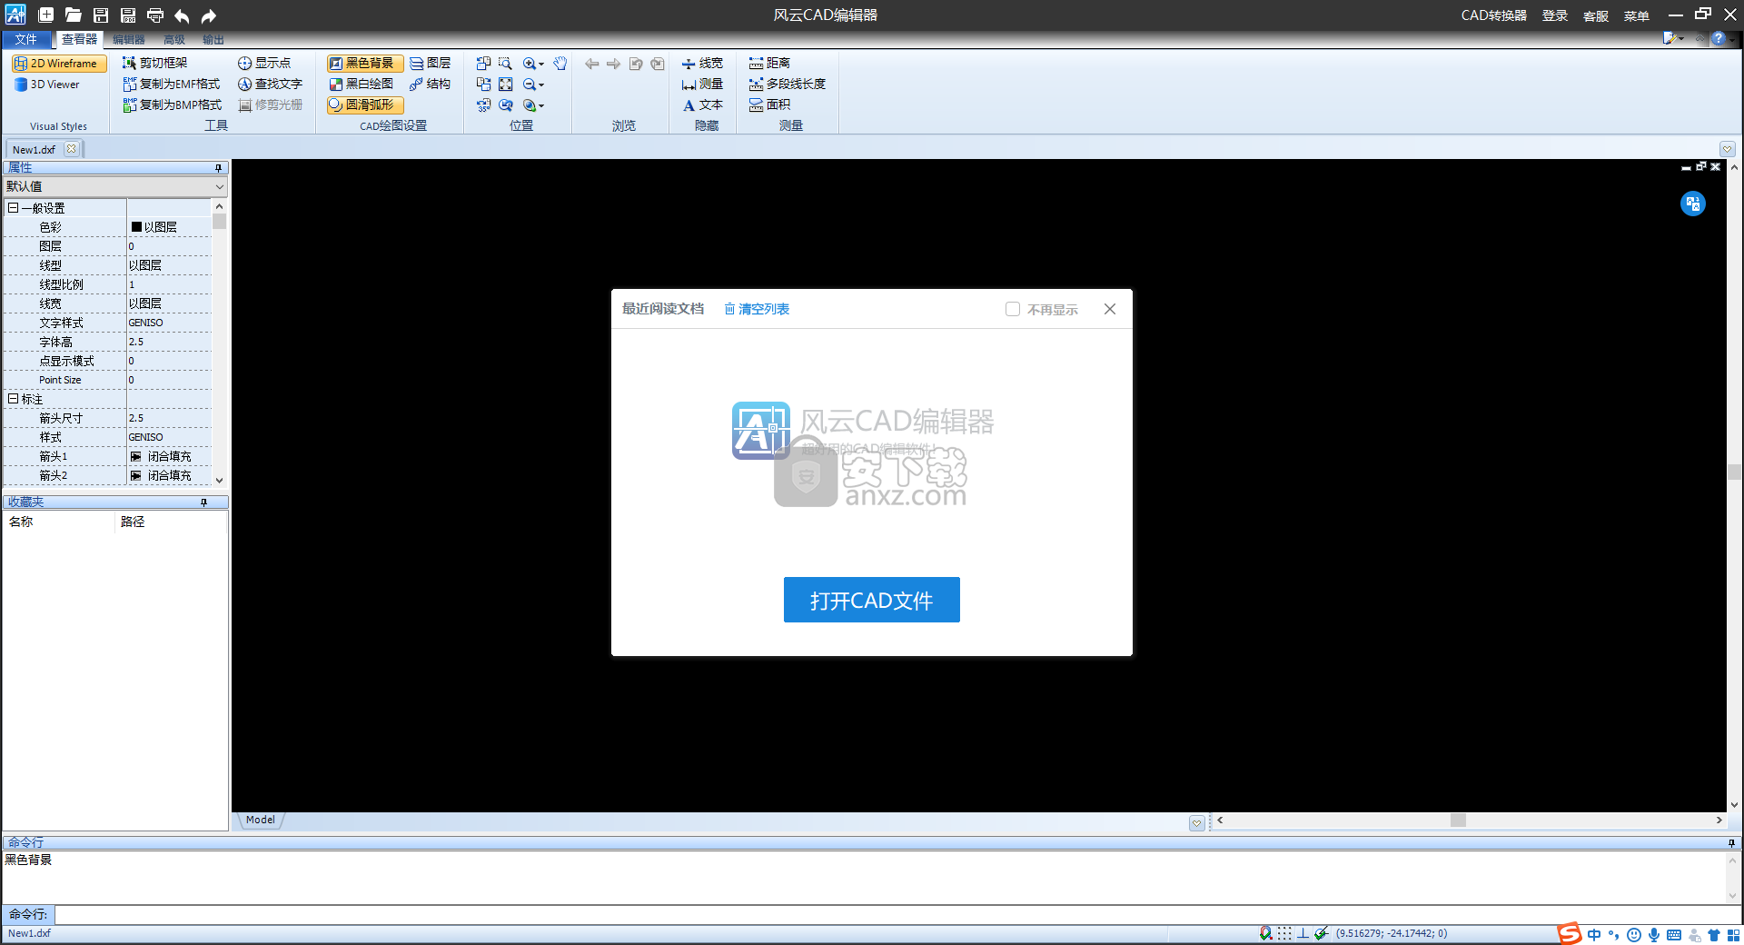The height and width of the screenshot is (945, 1744).
Task: Toggle line width 线宽 hiding
Action: (702, 63)
